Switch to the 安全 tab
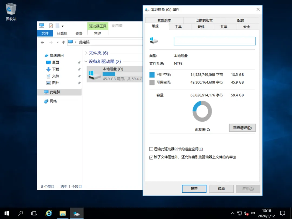 tap(247, 26)
